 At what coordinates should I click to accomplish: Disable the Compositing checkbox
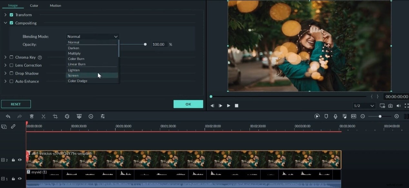click(11, 23)
